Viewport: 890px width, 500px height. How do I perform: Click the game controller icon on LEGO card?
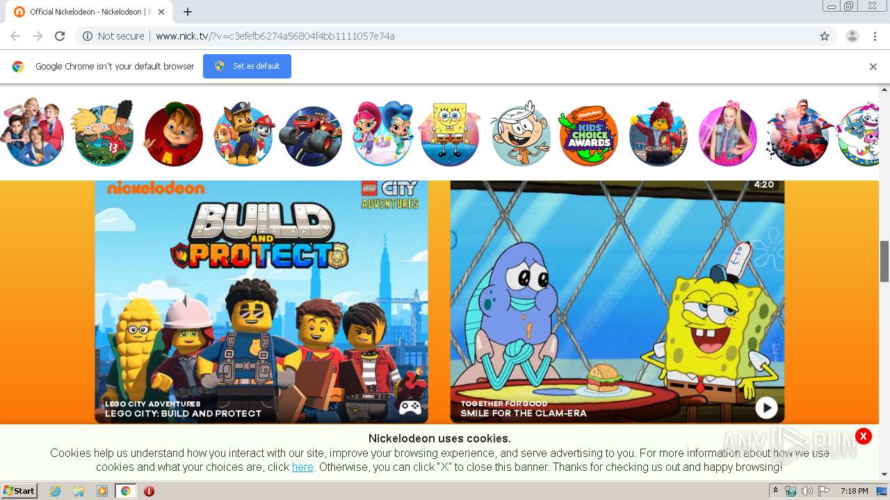click(x=410, y=408)
